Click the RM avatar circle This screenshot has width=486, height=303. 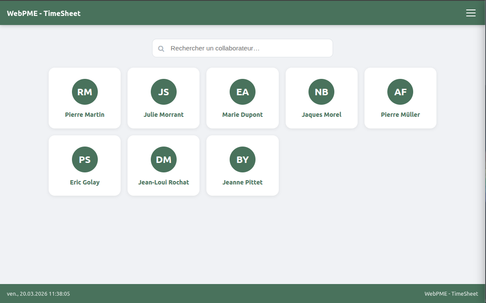point(85,92)
